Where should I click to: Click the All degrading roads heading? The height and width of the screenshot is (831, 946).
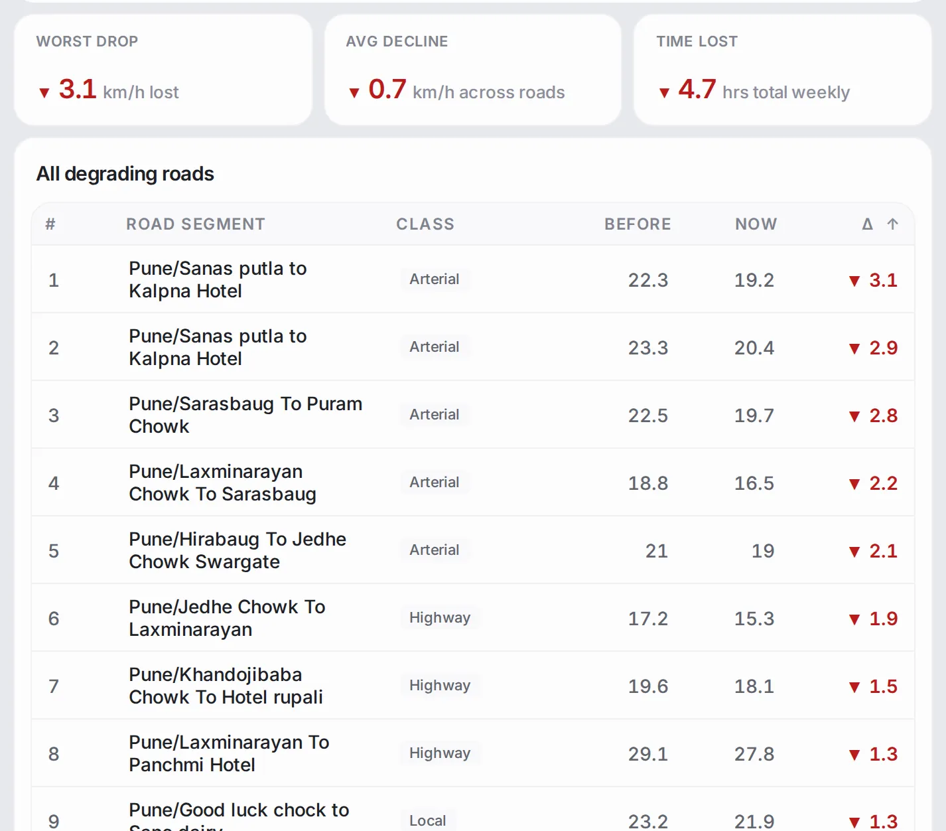[125, 174]
